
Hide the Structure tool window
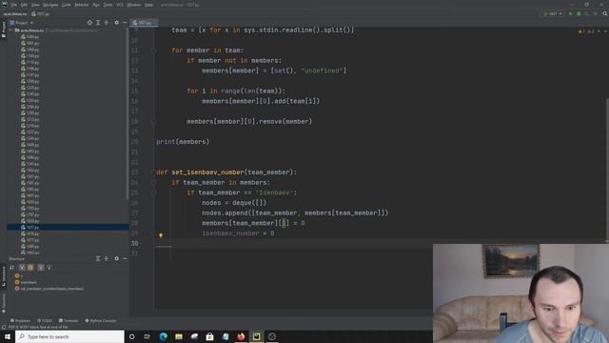(125, 258)
